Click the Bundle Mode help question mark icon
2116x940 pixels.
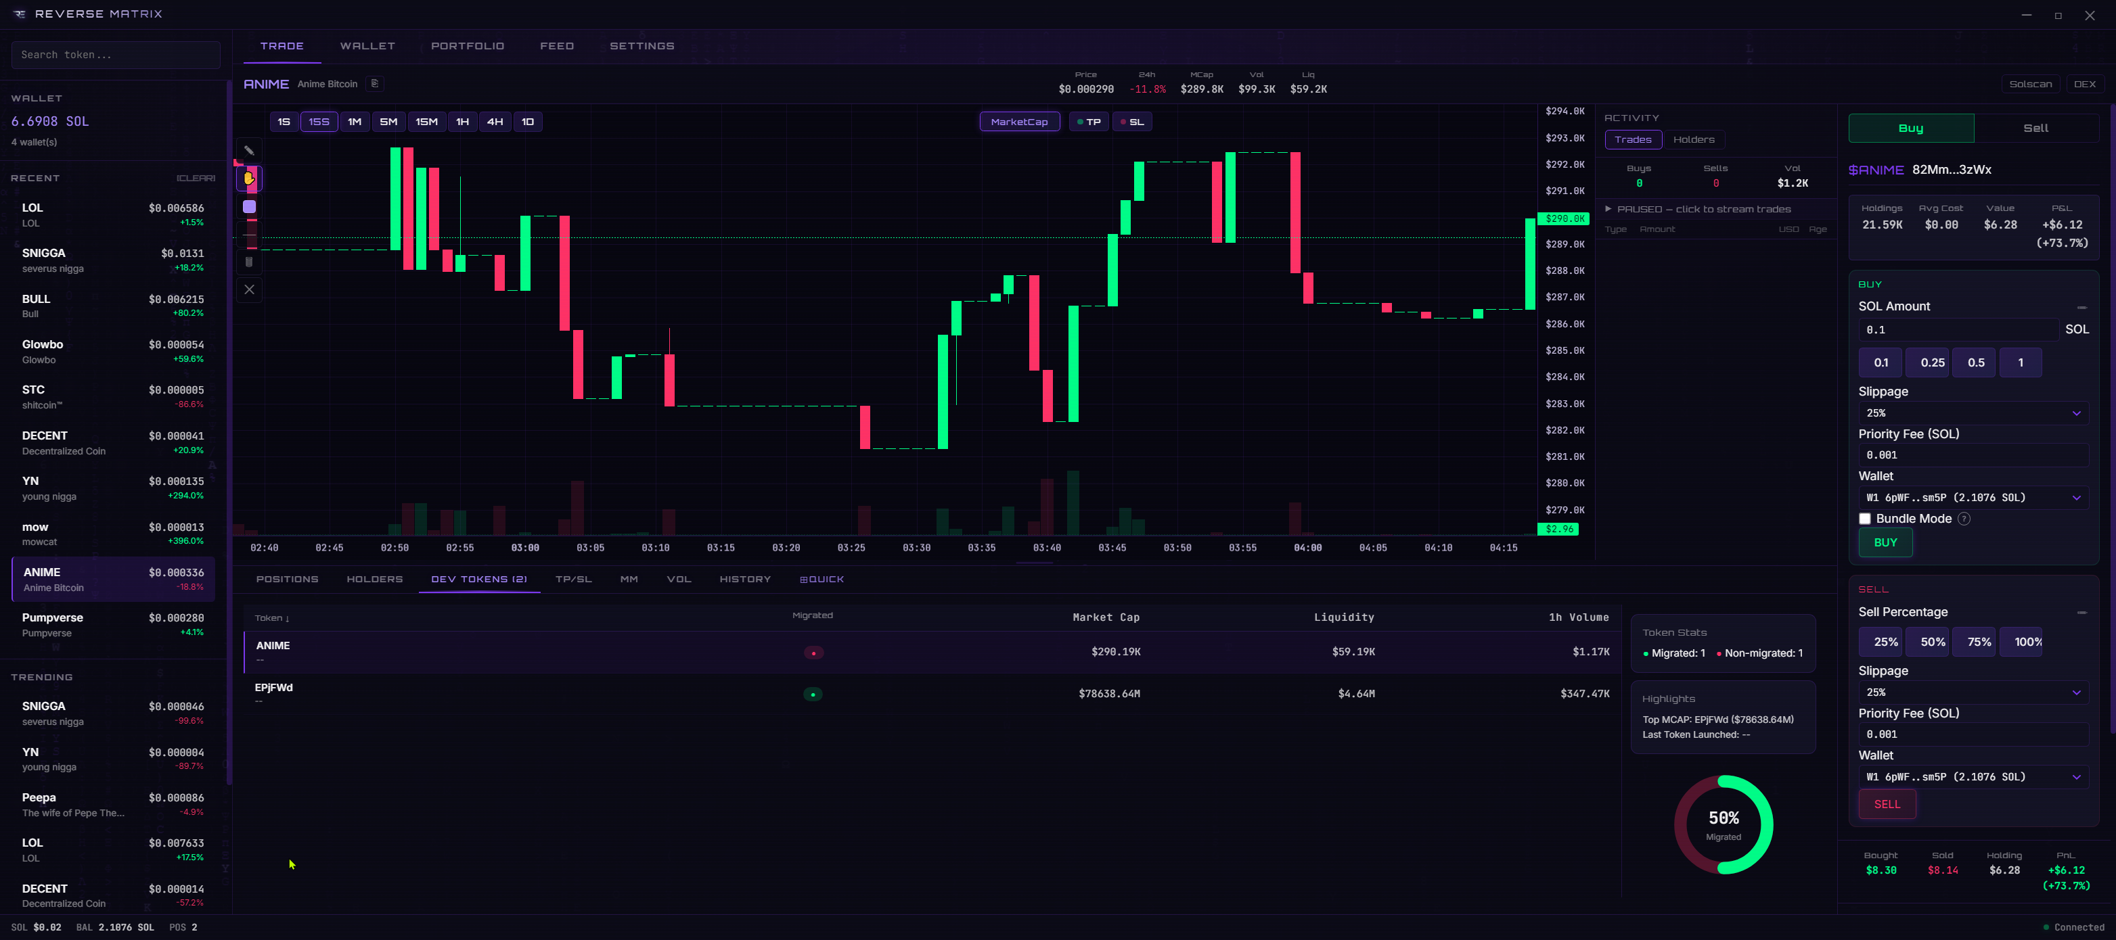(1963, 519)
